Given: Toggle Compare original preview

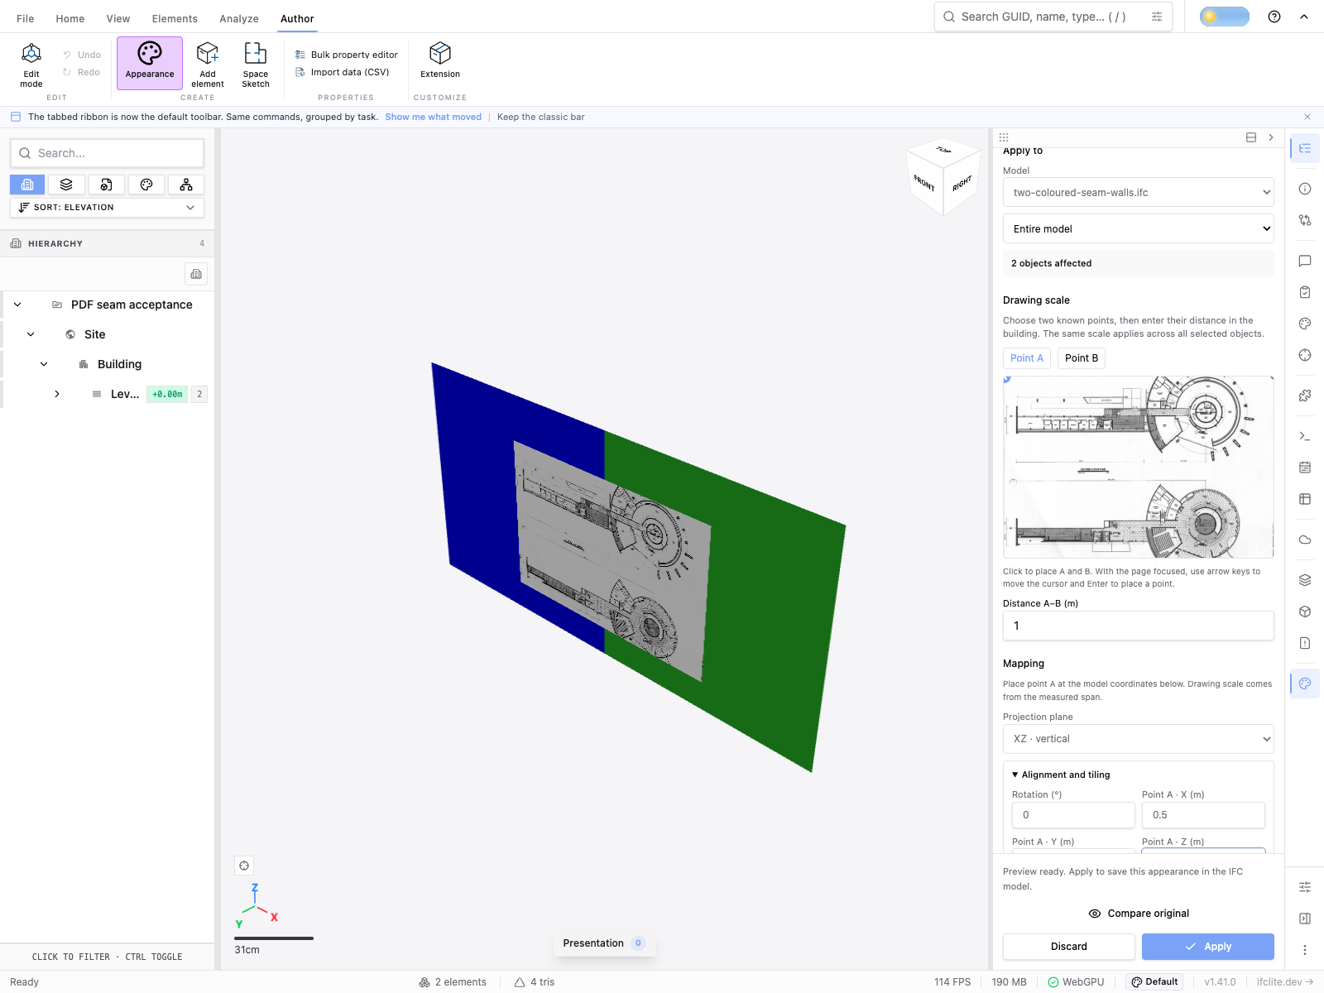Looking at the screenshot, I should pyautogui.click(x=1139, y=914).
